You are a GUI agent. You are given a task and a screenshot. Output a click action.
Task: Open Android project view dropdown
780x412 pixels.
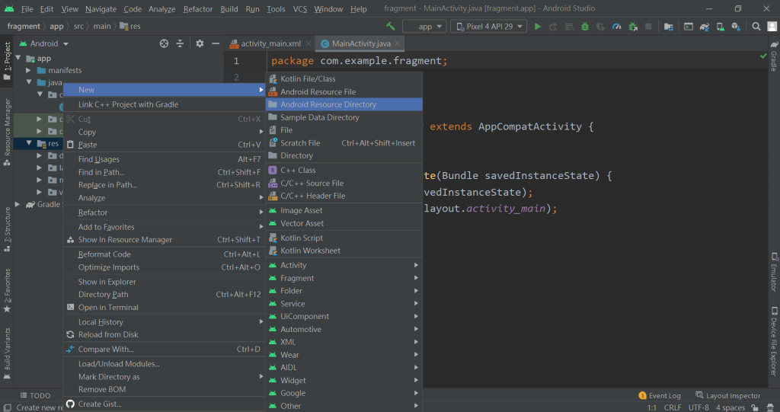43,43
